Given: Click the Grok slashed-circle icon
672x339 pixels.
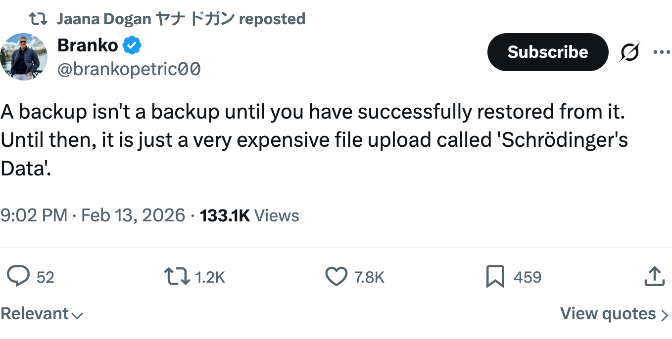Looking at the screenshot, I should 629,52.
